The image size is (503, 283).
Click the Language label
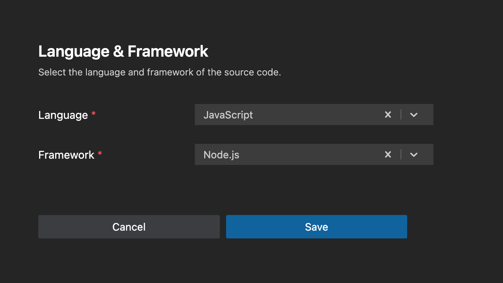63,115
